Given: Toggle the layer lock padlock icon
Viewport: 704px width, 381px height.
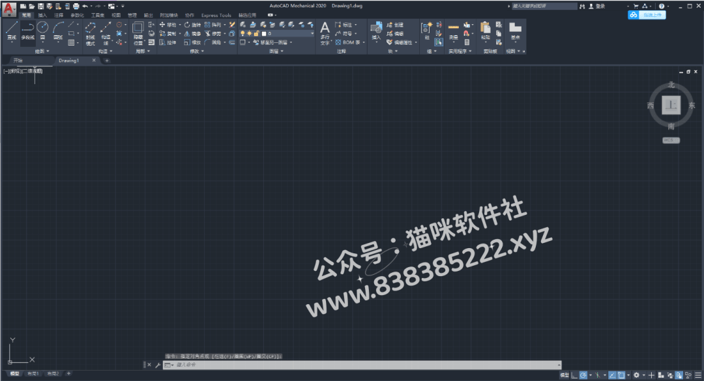Looking at the screenshot, I should tap(256, 34).
